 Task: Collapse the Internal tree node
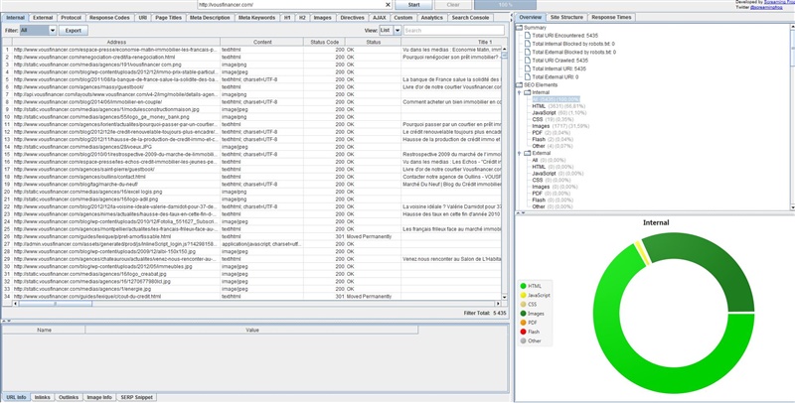click(519, 92)
